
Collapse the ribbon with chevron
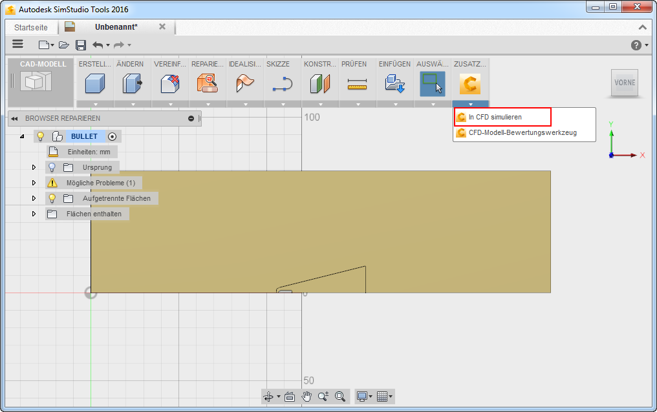[x=642, y=28]
